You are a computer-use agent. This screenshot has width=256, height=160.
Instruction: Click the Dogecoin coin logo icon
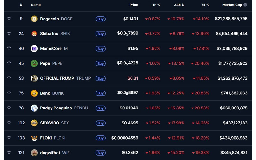click(34, 19)
